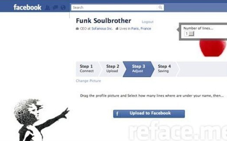Click the building icon beside Lives in
227x141 pixels.
(117, 29)
